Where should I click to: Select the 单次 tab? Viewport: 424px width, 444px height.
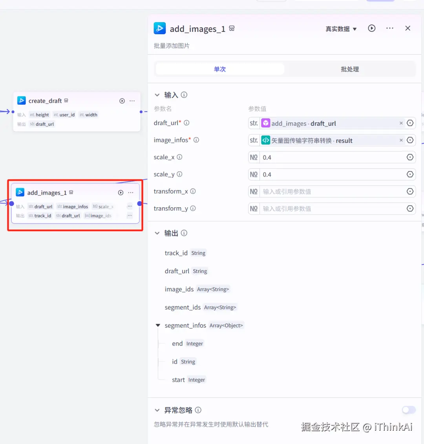coord(219,69)
